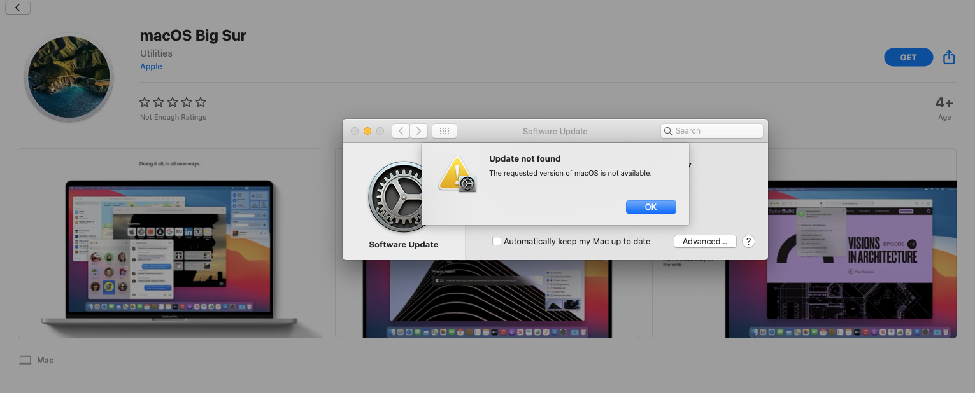975x393 pixels.
Task: Click the Mac platform laptop icon
Action: 25,360
